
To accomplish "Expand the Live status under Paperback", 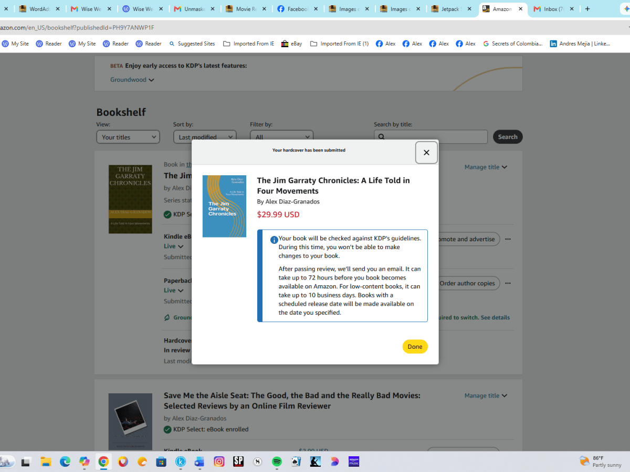I will [174, 290].
